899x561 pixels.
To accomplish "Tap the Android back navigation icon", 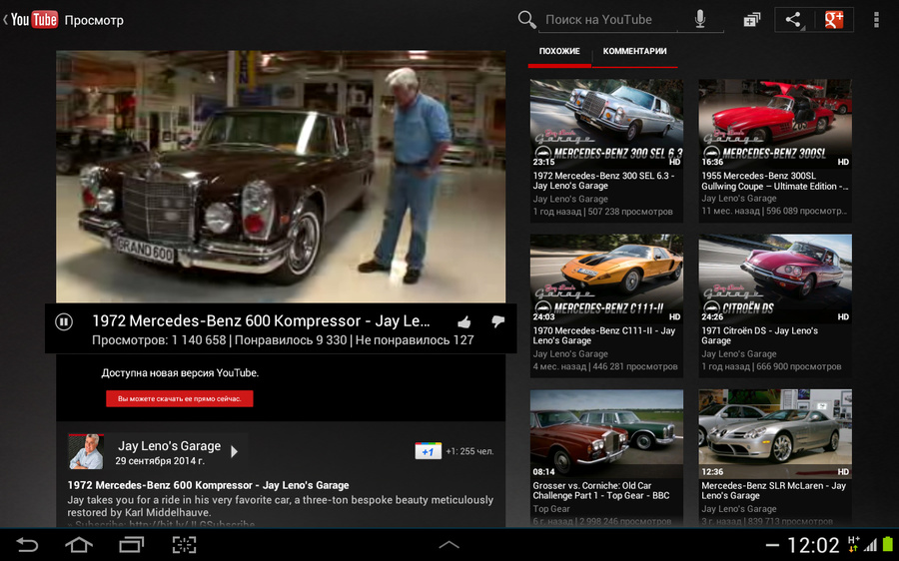I will [26, 544].
